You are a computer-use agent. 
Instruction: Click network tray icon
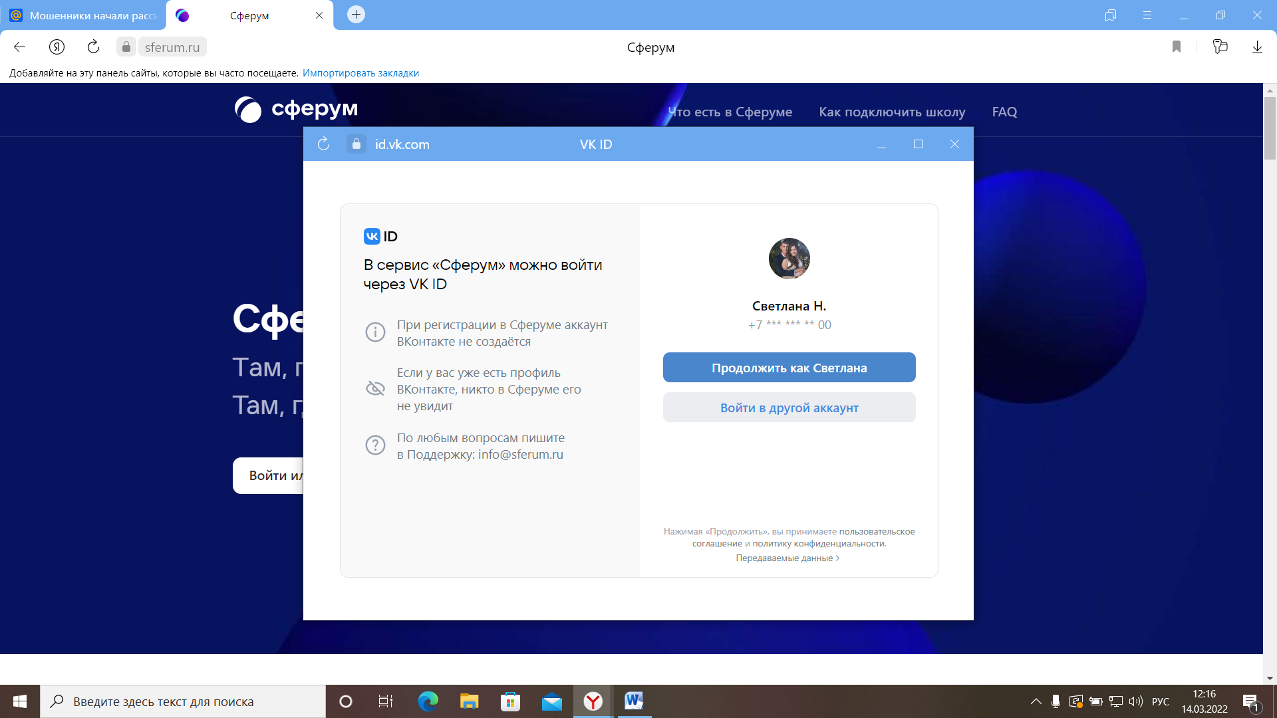[1116, 701]
